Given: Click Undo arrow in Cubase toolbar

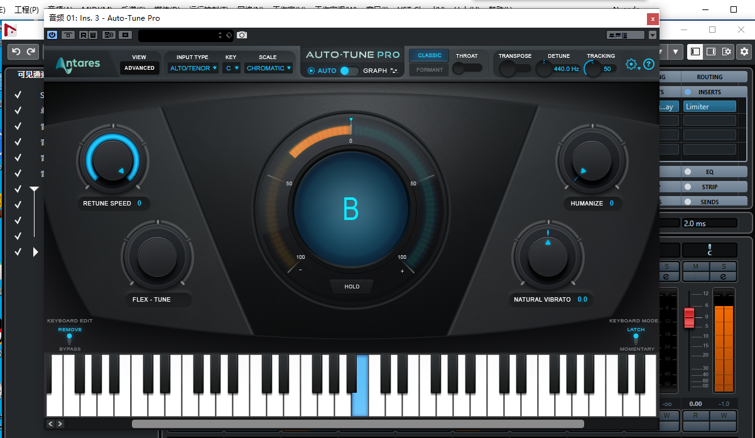Looking at the screenshot, I should tap(16, 52).
